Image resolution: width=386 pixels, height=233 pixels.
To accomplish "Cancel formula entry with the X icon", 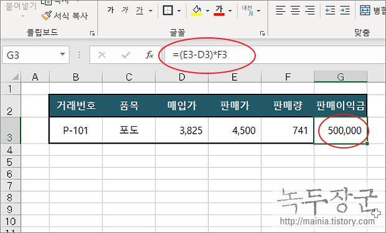I will (x=102, y=55).
